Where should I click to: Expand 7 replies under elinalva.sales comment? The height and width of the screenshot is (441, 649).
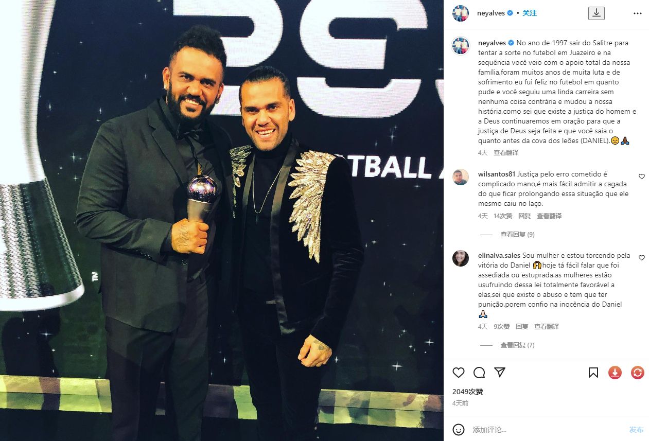[x=517, y=345]
